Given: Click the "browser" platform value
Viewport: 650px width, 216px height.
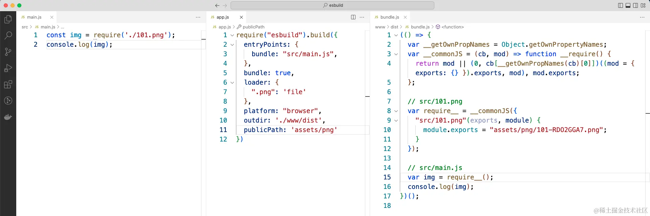Looking at the screenshot, I should [x=300, y=111].
